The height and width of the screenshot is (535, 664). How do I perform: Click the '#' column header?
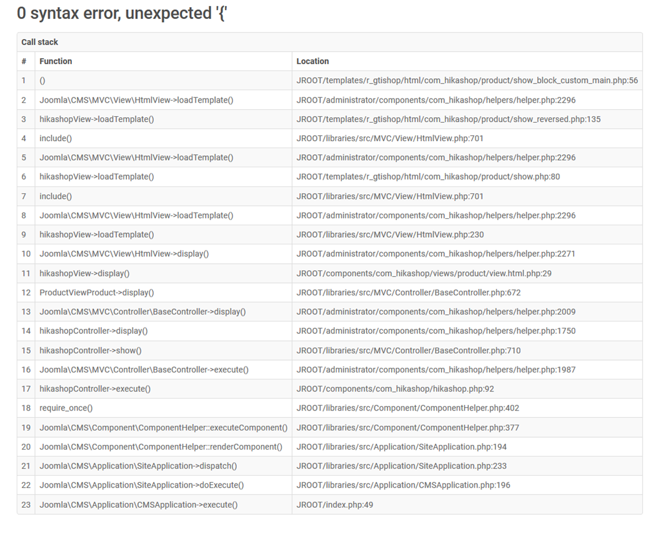tap(24, 61)
